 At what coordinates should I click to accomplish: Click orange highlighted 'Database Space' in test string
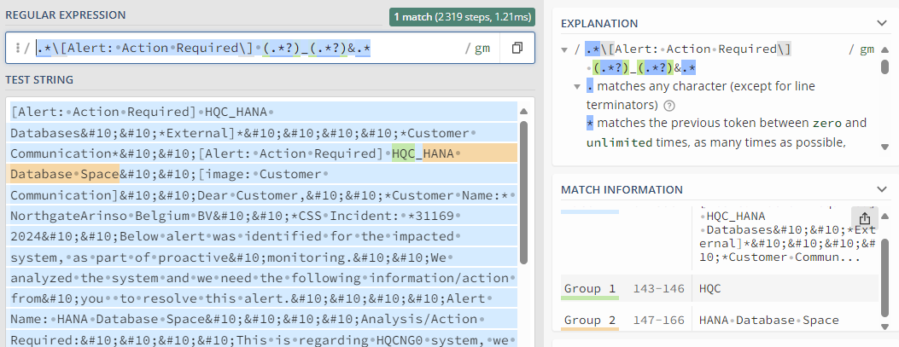click(64, 174)
